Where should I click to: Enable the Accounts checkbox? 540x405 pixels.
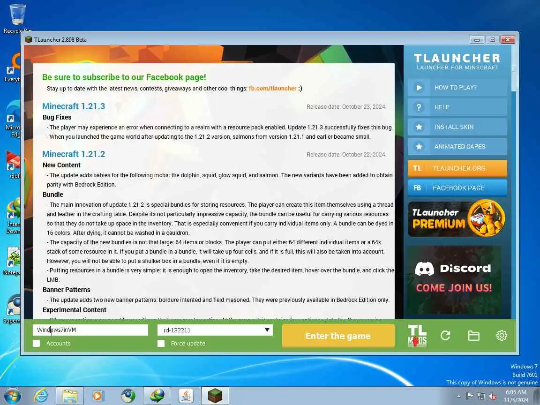(36, 343)
